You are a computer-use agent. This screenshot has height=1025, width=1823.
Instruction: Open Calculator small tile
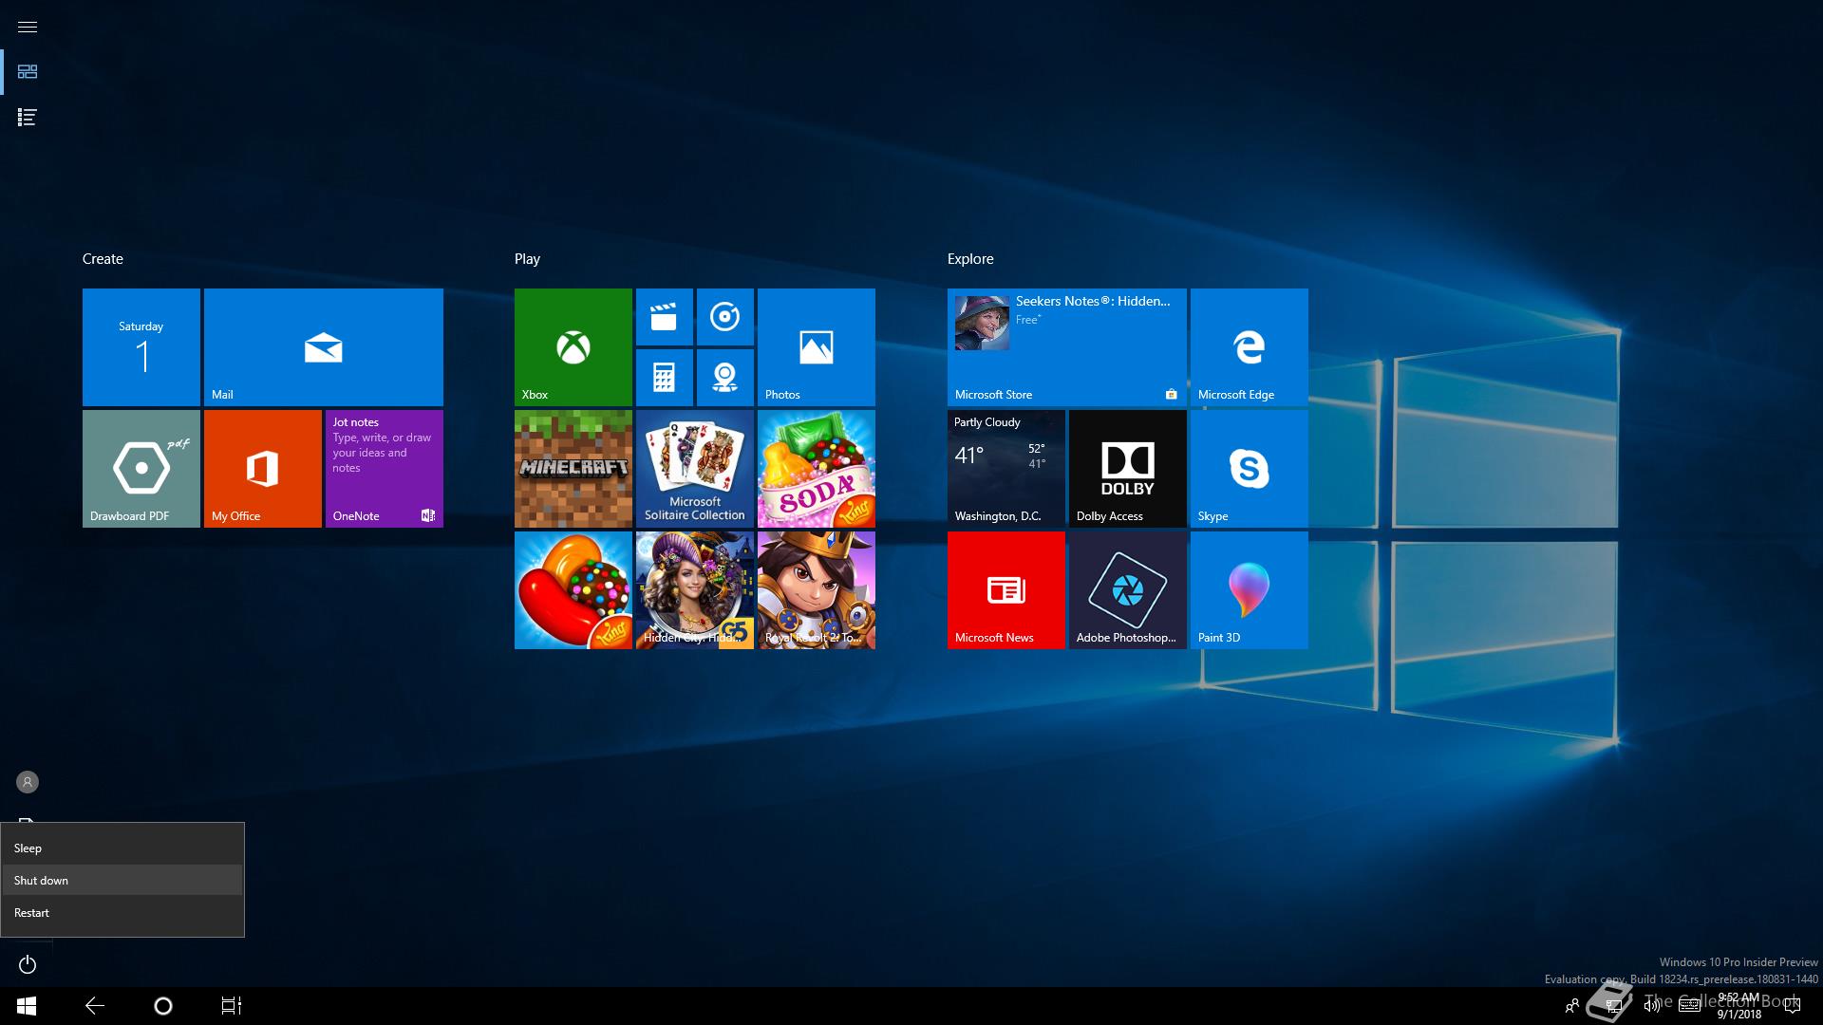(665, 378)
